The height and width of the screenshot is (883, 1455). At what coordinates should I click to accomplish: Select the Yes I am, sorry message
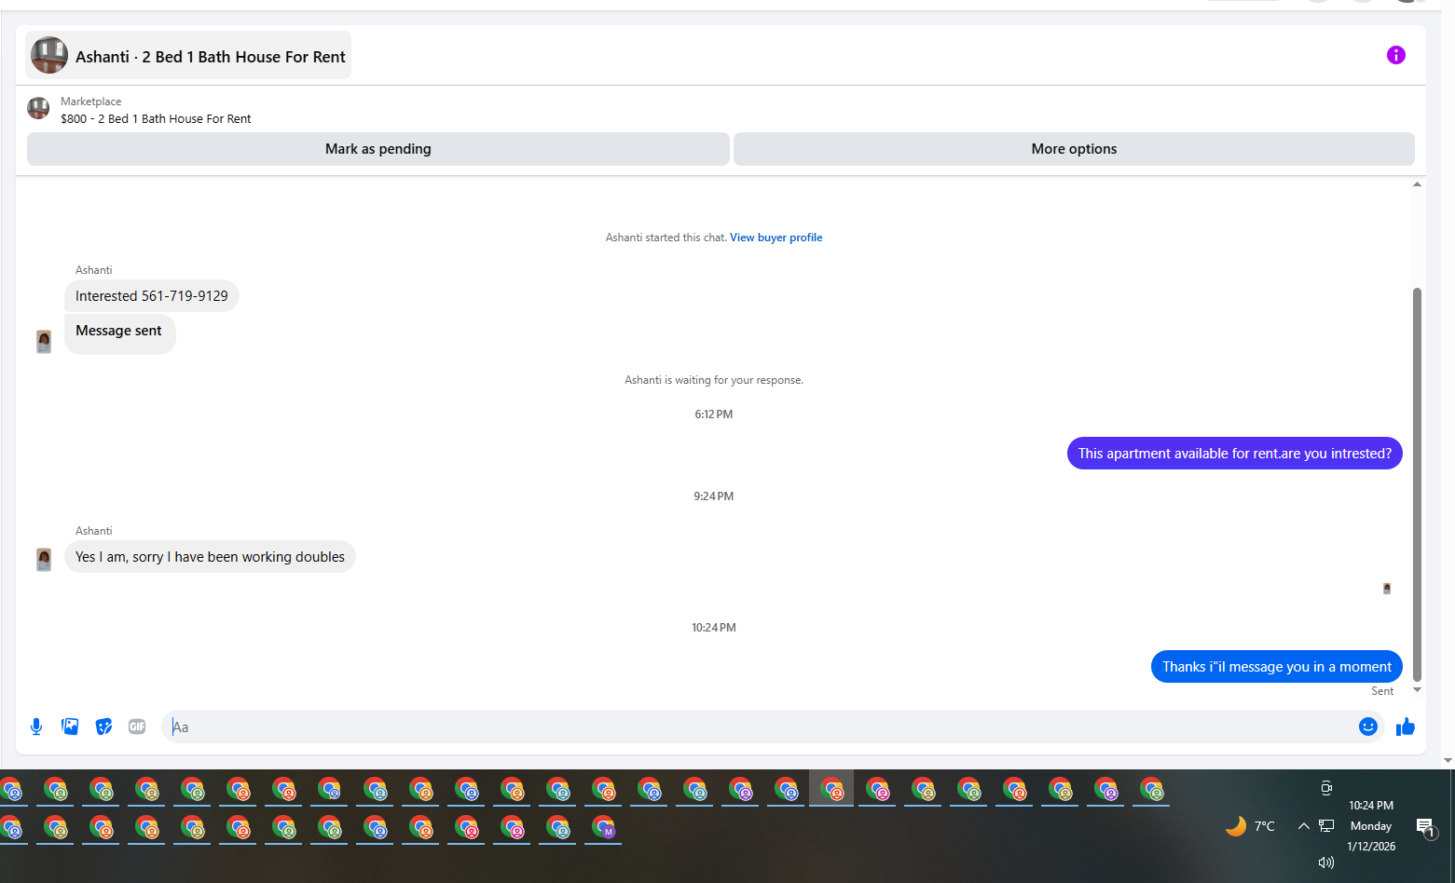pyautogui.click(x=210, y=557)
